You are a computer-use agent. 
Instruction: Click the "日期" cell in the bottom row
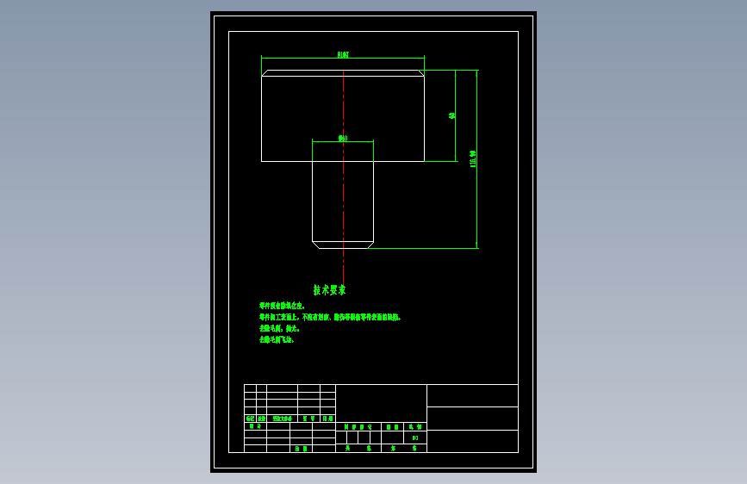(301, 449)
